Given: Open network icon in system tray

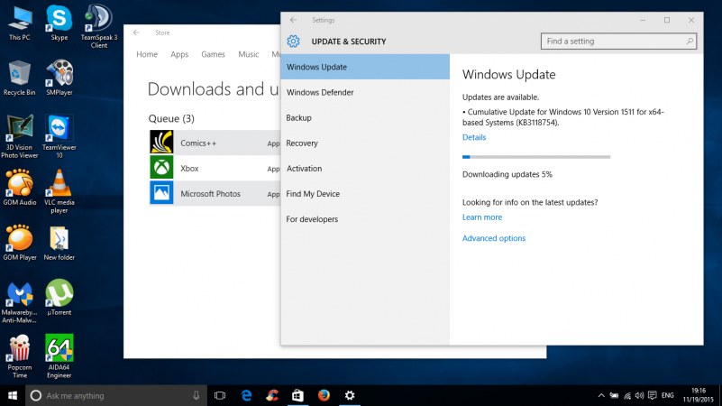Looking at the screenshot, I should click(627, 395).
